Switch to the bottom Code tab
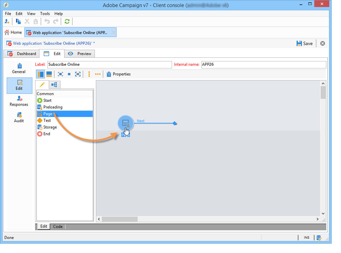Image resolution: width=341 pixels, height=253 pixels. pyautogui.click(x=58, y=227)
